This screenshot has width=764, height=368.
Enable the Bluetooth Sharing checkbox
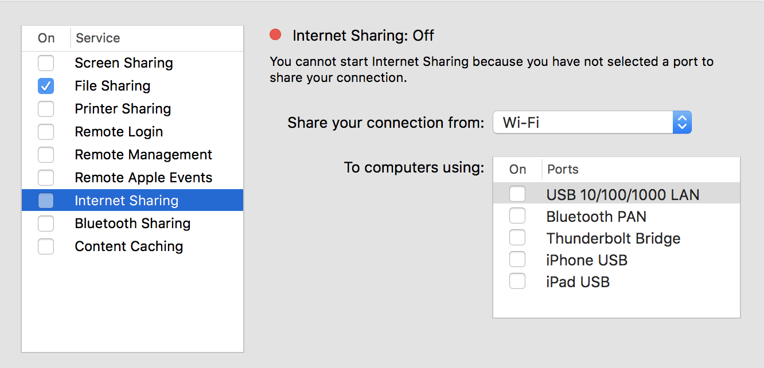[46, 224]
